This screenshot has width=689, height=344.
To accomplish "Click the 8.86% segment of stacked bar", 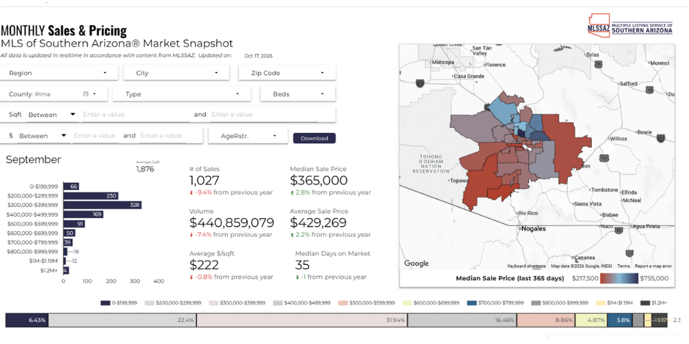I will tap(546, 321).
